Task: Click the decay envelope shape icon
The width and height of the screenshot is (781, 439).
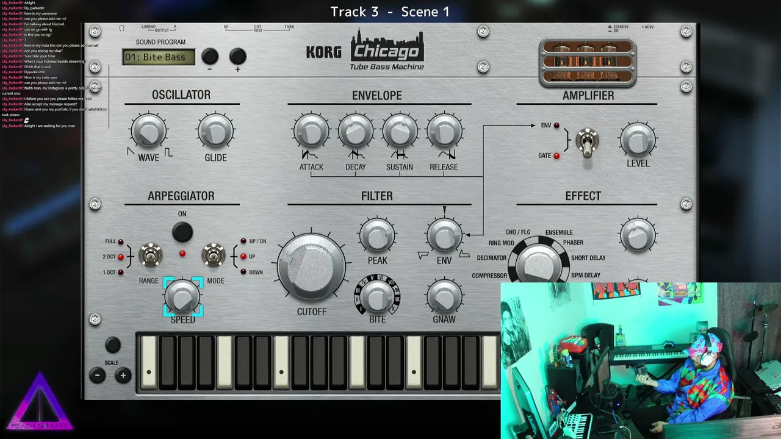Action: [356, 155]
